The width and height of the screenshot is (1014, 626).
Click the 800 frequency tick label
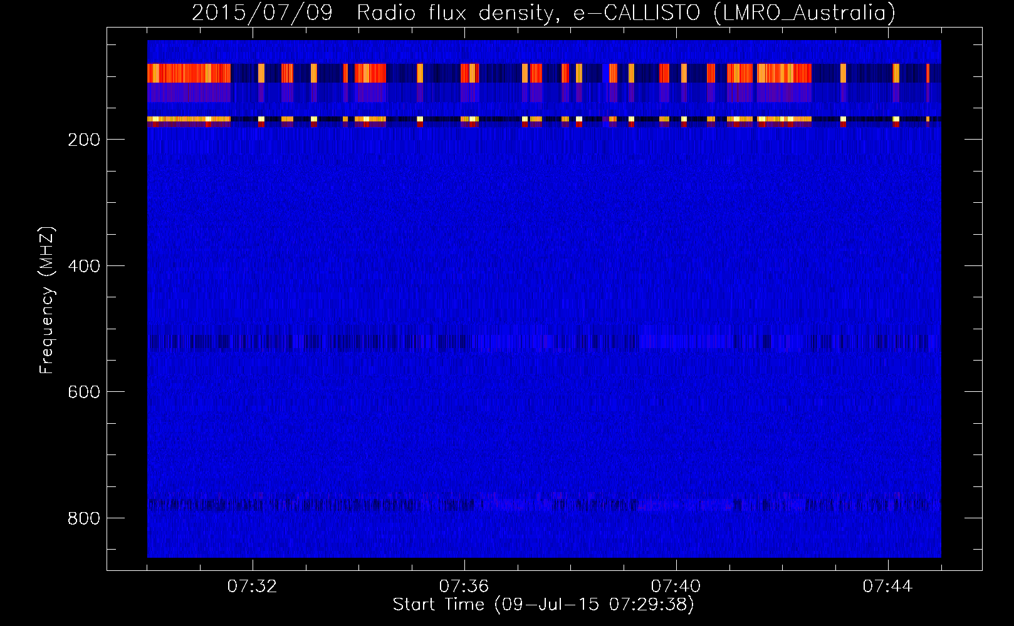[x=84, y=518]
